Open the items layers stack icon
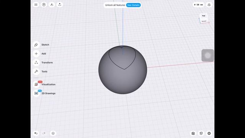The width and height of the screenshot is (245, 138). [x=53, y=133]
